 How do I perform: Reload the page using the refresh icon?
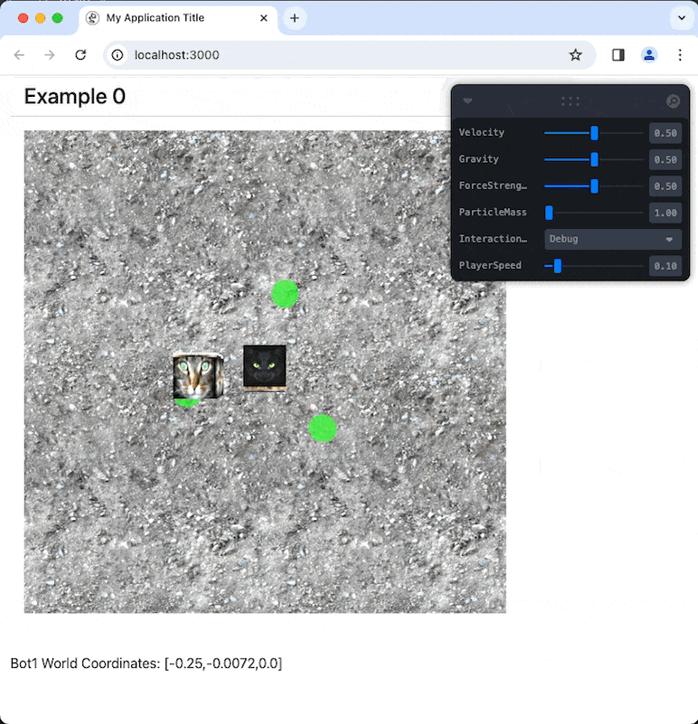point(80,55)
